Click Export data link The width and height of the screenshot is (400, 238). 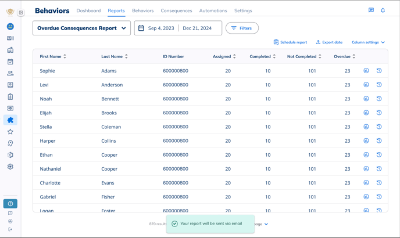click(329, 42)
